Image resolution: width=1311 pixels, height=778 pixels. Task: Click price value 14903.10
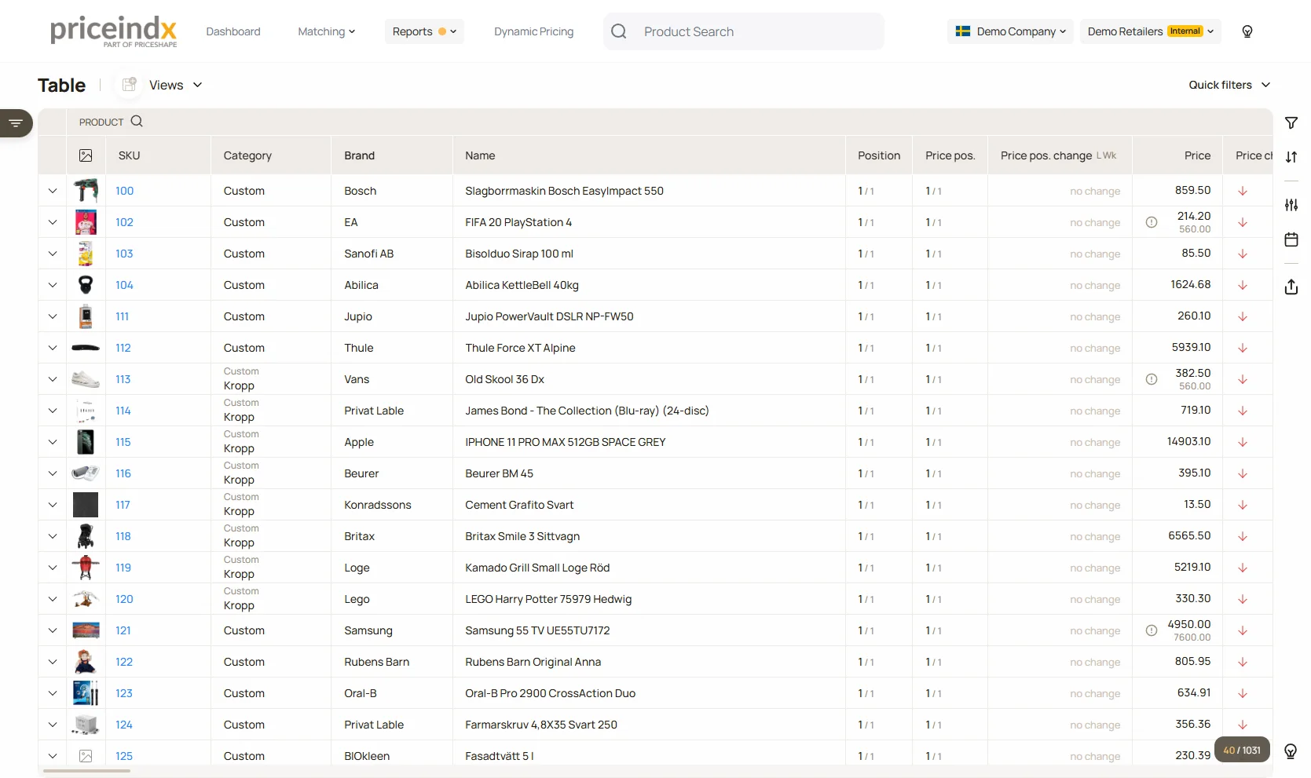click(1189, 442)
